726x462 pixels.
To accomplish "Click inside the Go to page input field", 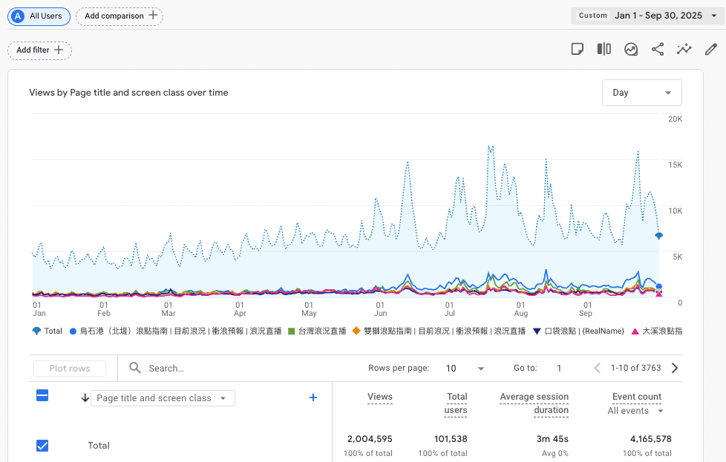I will pos(560,368).
